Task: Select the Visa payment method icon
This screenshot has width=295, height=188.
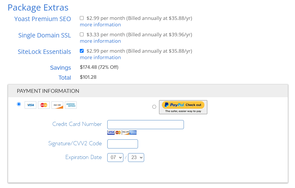Action: [x=30, y=105]
